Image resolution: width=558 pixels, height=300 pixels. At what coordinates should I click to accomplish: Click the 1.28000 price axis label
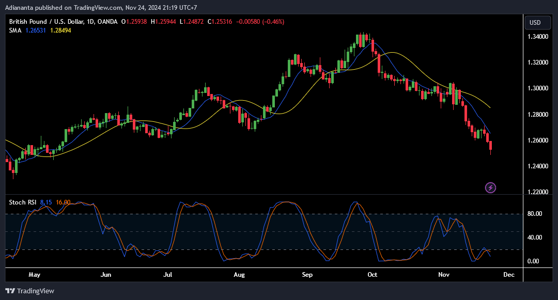pos(538,115)
